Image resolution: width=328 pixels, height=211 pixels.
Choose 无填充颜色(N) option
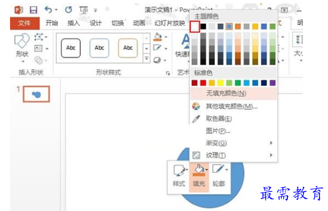233,93
